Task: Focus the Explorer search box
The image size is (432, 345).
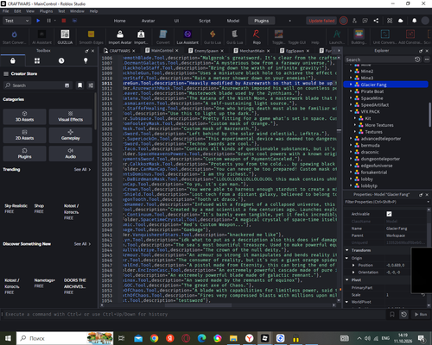Action: (x=379, y=60)
